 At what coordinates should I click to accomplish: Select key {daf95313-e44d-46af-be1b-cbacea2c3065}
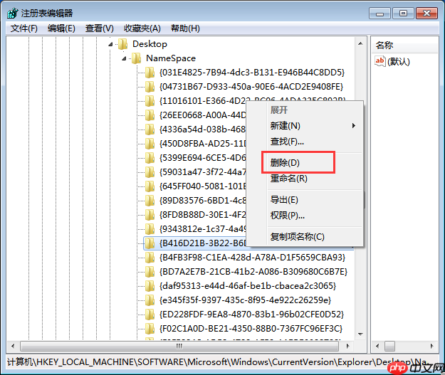tap(248, 286)
